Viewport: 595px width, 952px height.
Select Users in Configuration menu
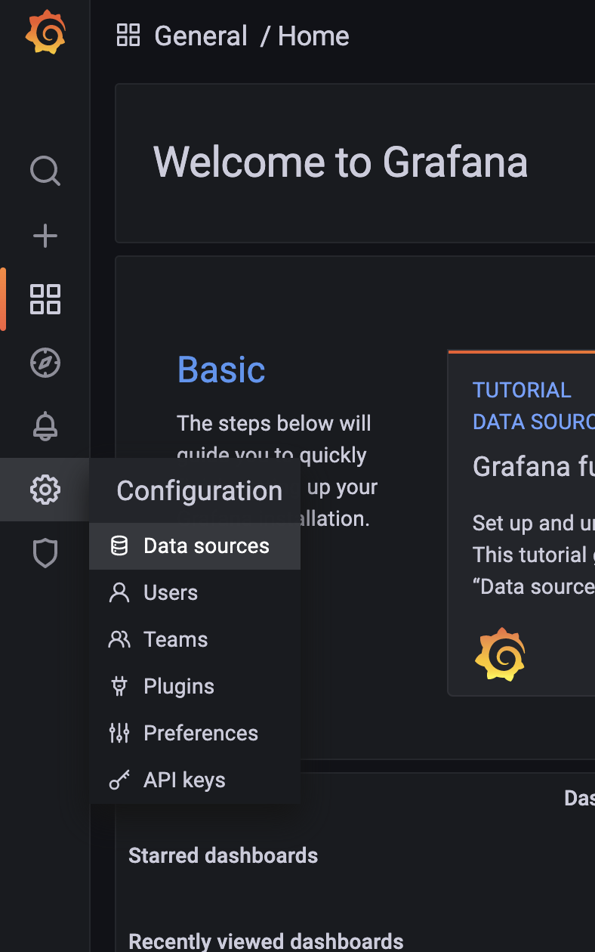point(171,593)
